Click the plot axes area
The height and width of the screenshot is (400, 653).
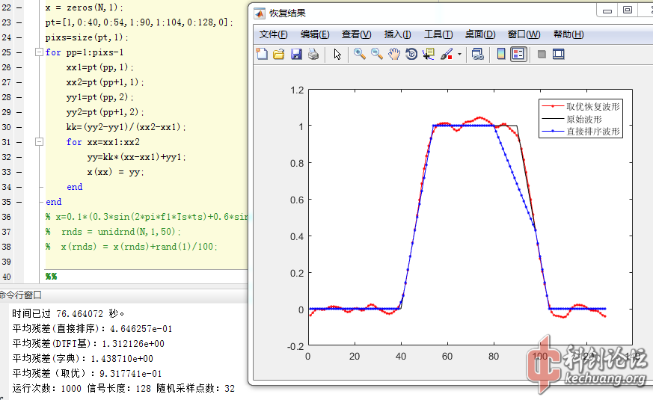pyautogui.click(x=470, y=217)
